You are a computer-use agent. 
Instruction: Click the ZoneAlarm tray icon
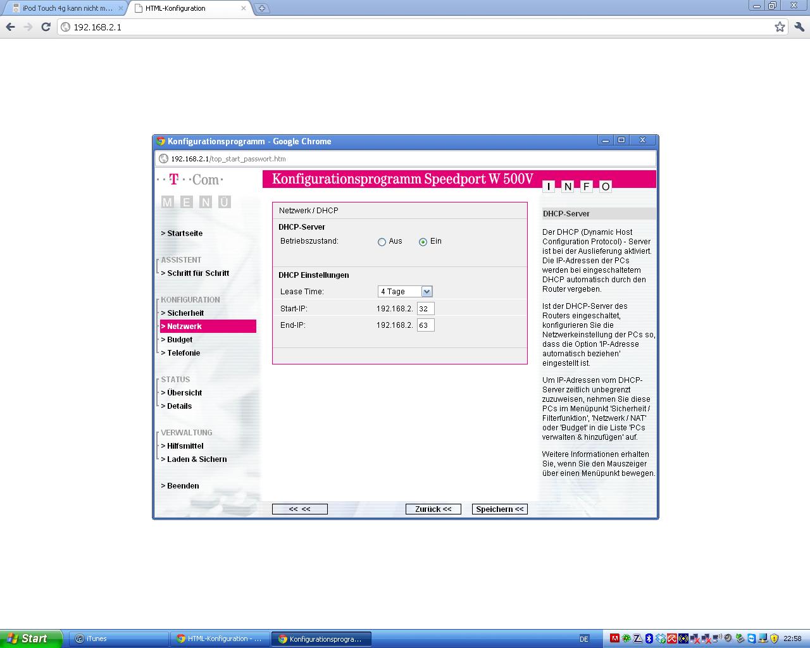coord(638,639)
